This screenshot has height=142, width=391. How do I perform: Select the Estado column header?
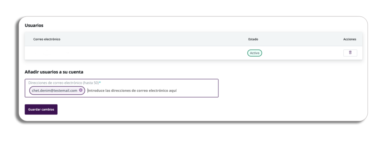pyautogui.click(x=253, y=39)
